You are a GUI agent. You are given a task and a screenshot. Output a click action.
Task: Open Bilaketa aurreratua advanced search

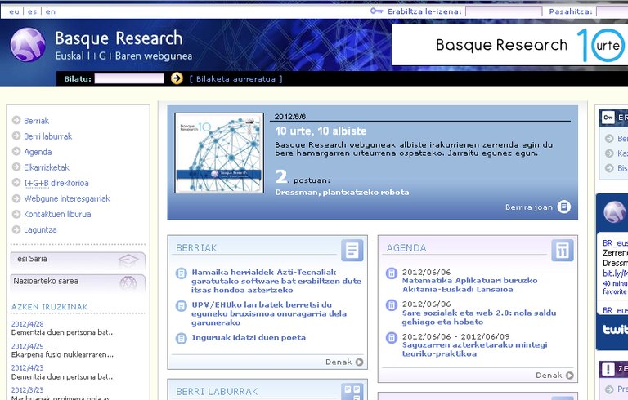pos(235,79)
